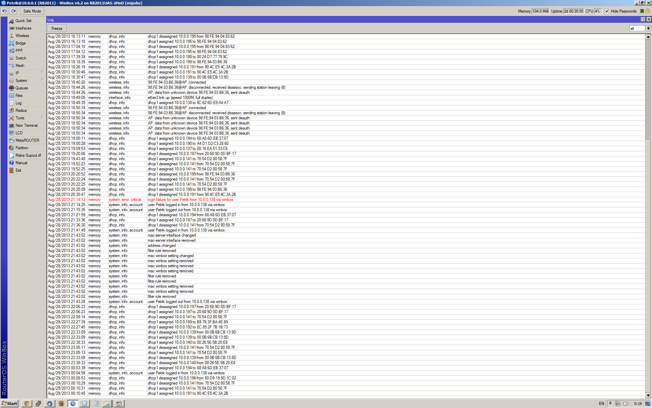The height and width of the screenshot is (408, 652).
Task: Open the Queues sidebar item
Action: (21, 88)
